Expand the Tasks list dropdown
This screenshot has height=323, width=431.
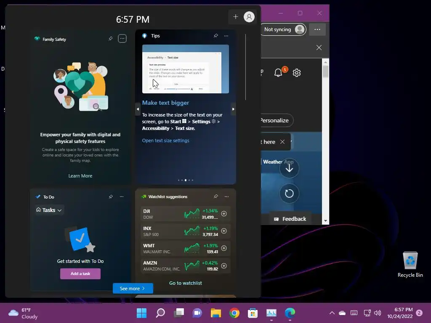(50, 210)
